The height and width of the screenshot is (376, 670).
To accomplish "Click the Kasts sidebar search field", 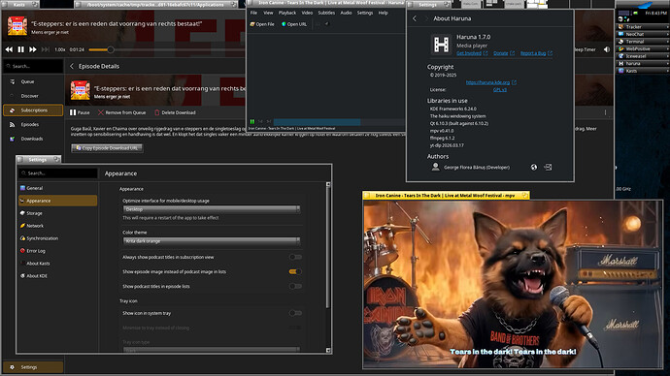I will (x=33, y=66).
